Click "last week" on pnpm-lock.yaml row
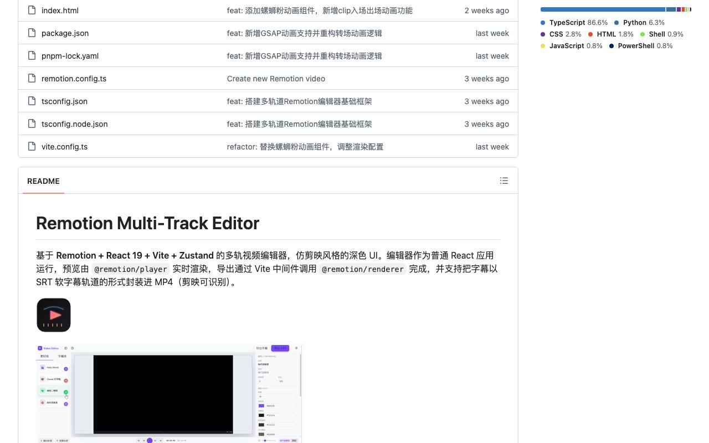The width and height of the screenshot is (709, 443). pos(492,56)
